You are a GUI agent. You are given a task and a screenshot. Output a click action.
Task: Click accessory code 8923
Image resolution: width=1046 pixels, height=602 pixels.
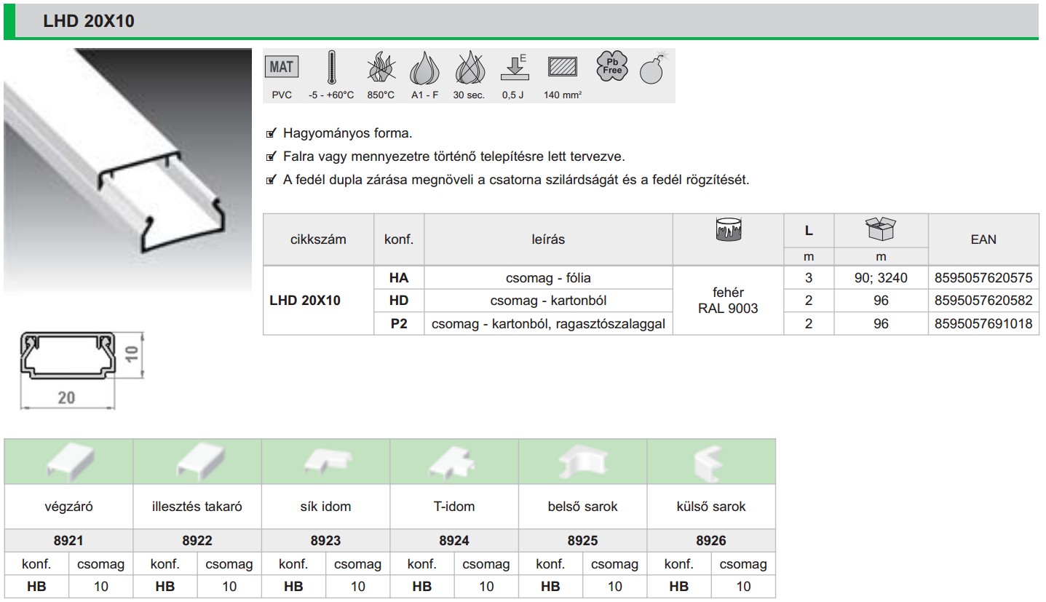click(325, 540)
